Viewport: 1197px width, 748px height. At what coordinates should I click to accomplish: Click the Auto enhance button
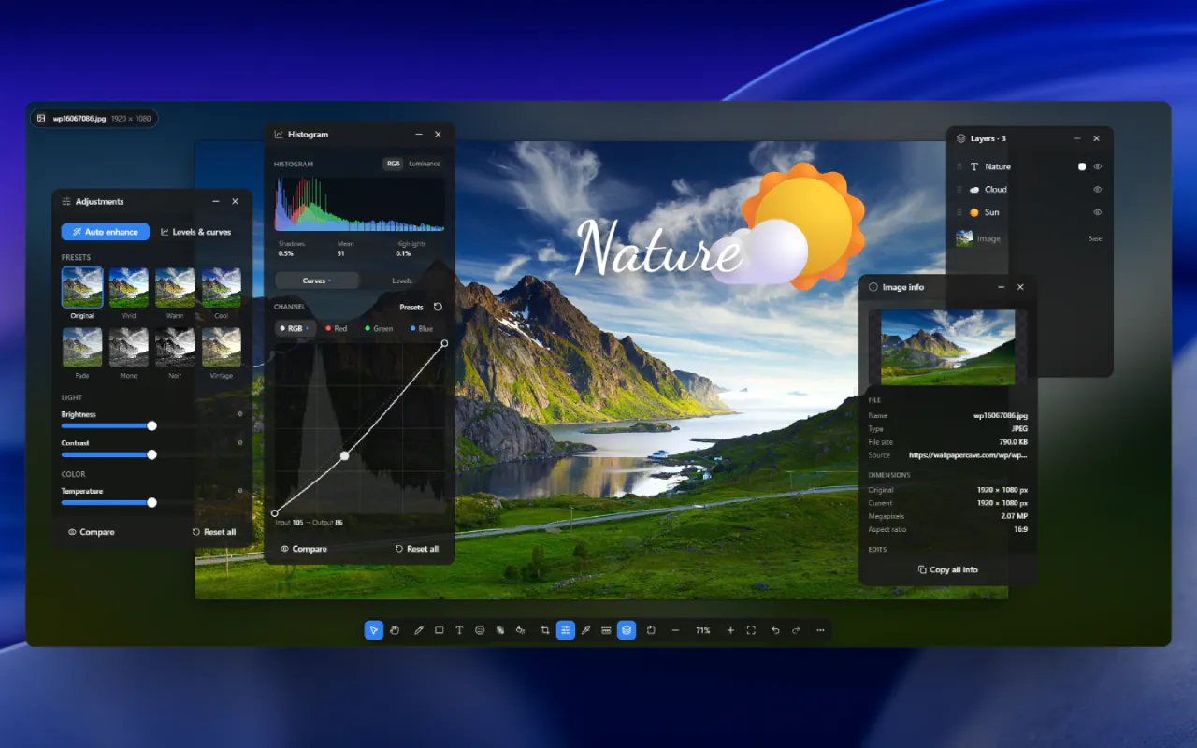tap(106, 232)
